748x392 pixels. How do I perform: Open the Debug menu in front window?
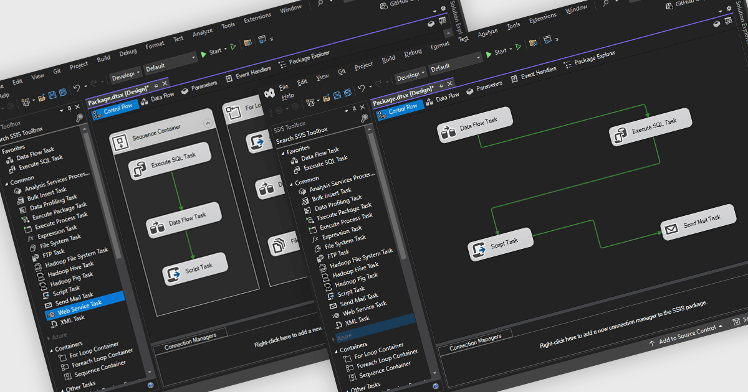[x=413, y=54]
